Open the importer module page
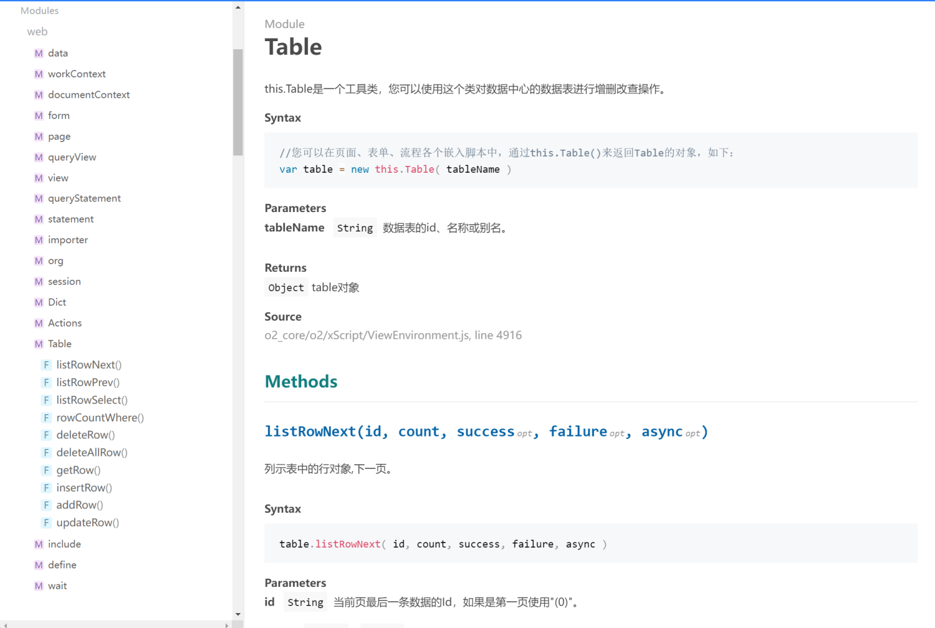The image size is (935, 628). tap(68, 240)
